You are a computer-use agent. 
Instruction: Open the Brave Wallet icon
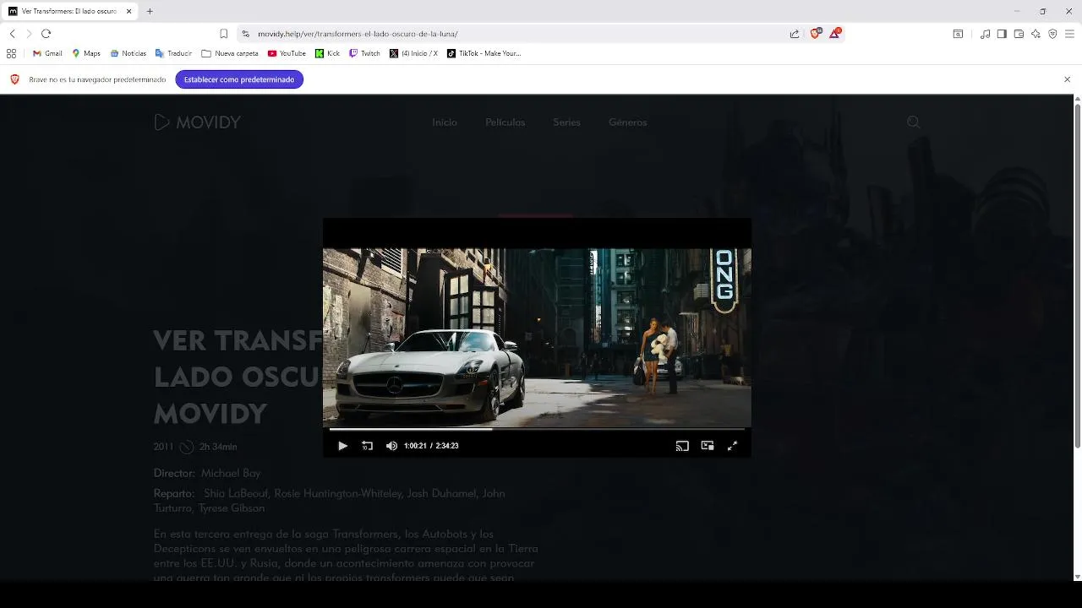tap(1019, 34)
